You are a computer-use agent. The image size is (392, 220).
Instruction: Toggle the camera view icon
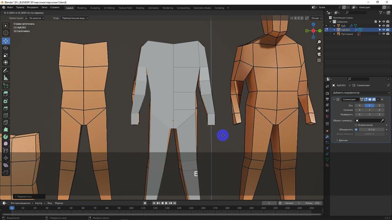tap(319, 54)
